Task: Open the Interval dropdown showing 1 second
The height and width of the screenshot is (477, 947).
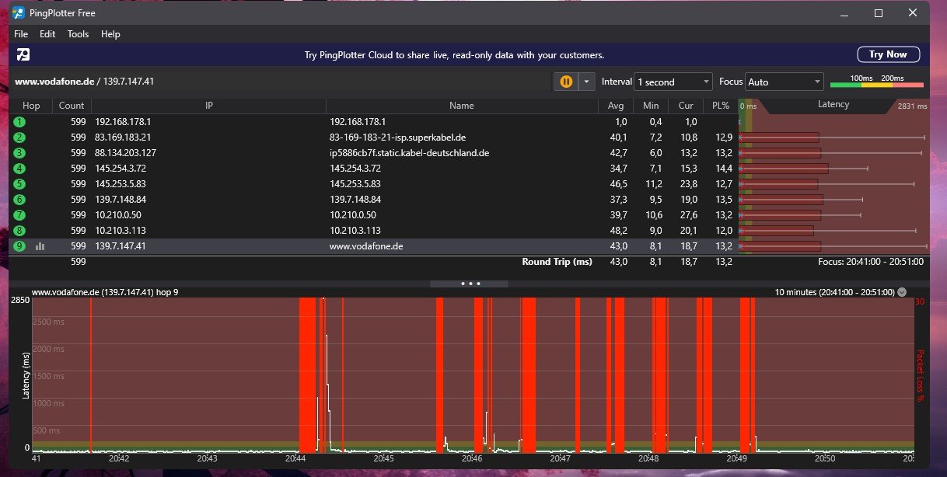Action: (x=673, y=82)
